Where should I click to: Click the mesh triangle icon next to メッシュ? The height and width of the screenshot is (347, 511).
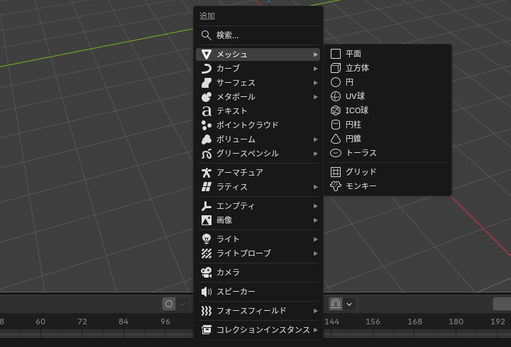point(207,55)
